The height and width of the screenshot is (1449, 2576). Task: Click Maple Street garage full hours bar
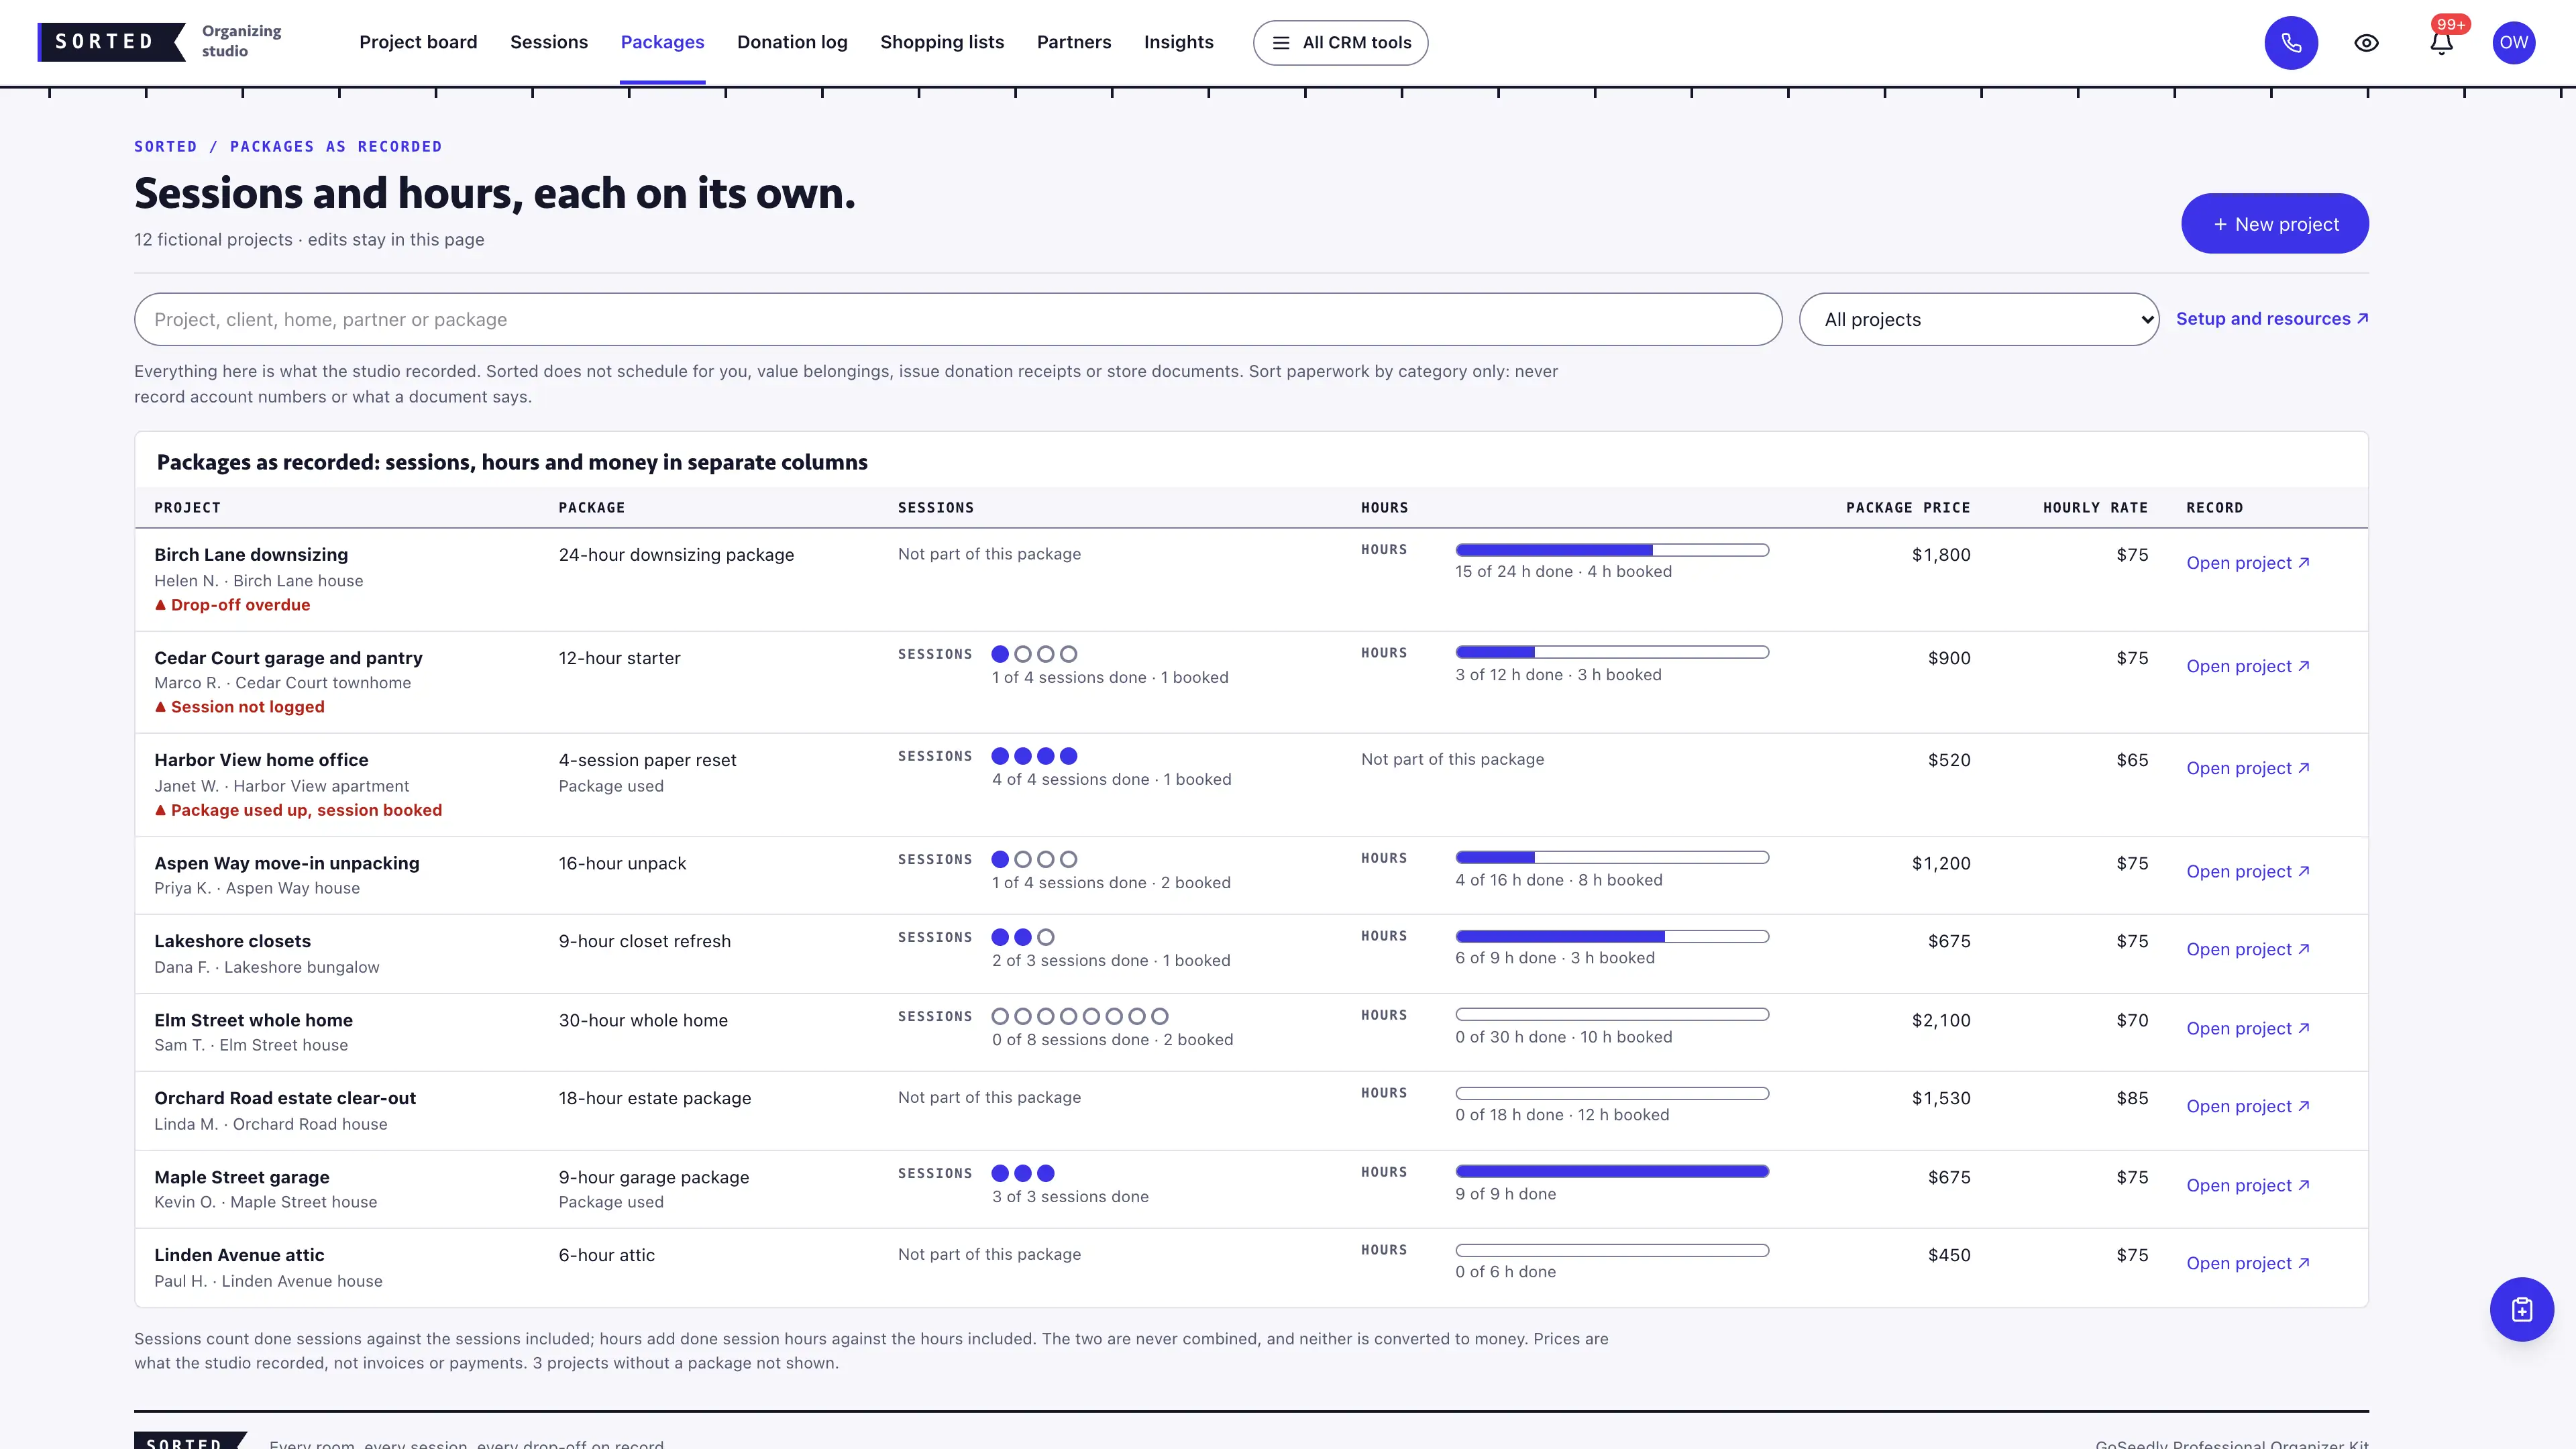tap(1612, 1171)
